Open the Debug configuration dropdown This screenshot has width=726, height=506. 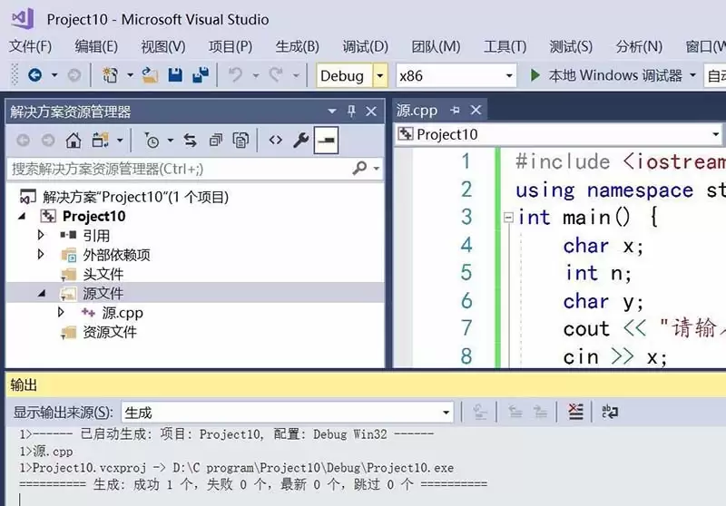point(380,75)
